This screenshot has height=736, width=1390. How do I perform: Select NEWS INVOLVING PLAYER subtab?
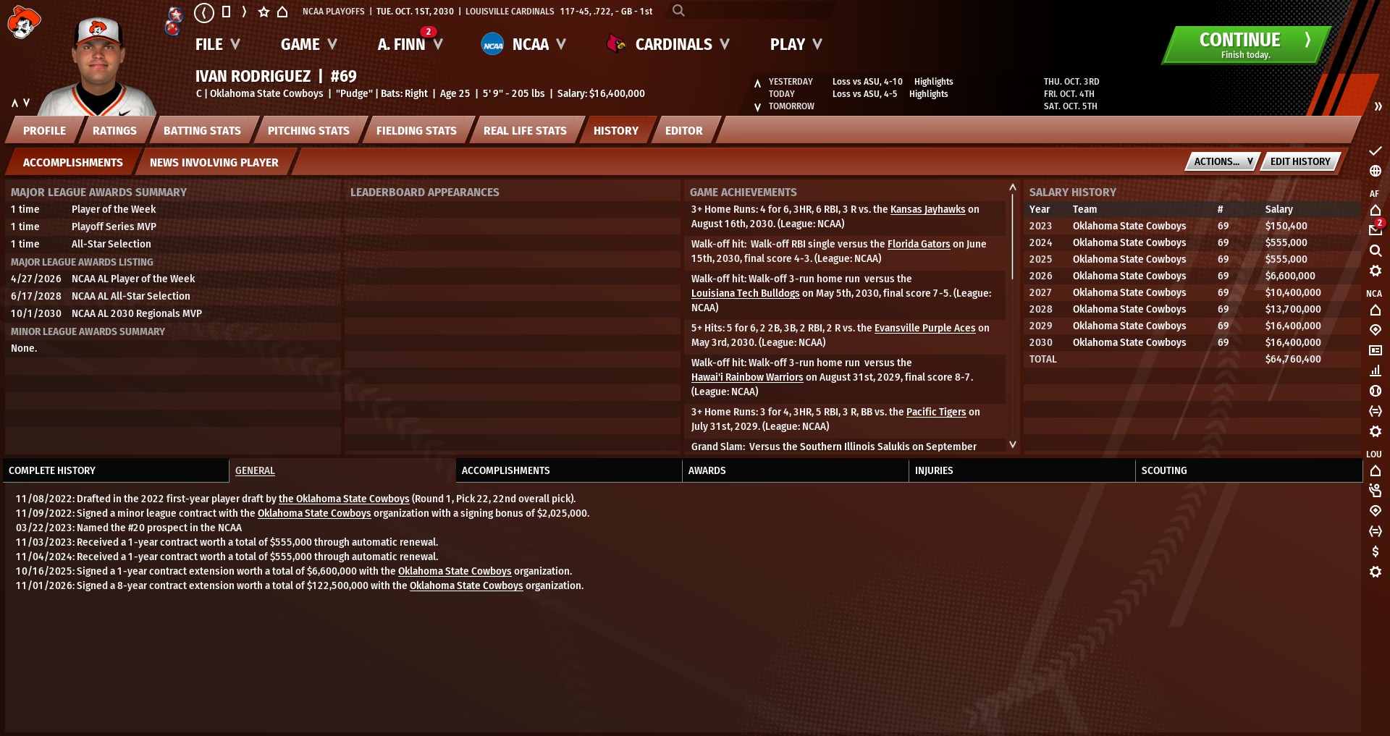214,162
